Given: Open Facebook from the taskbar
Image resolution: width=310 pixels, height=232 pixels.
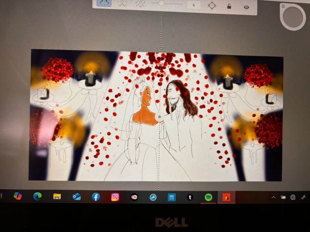Looking at the screenshot, I should coord(96,197).
